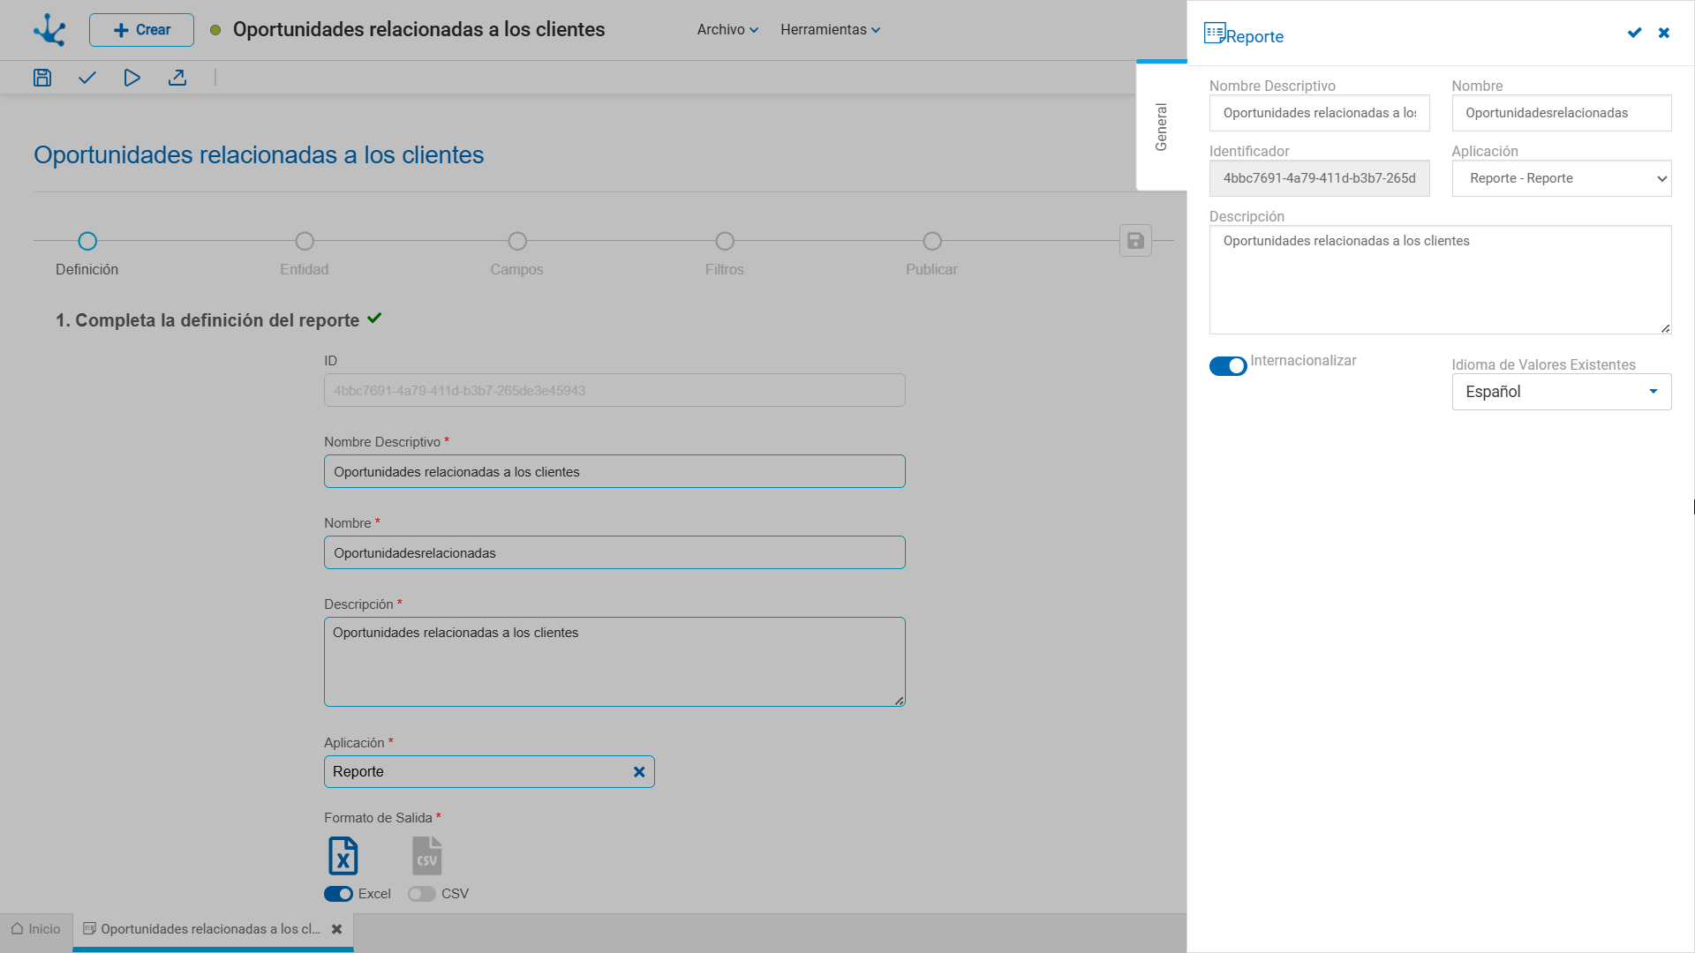Confirm Reporte panel with blue checkmark

coord(1634,33)
